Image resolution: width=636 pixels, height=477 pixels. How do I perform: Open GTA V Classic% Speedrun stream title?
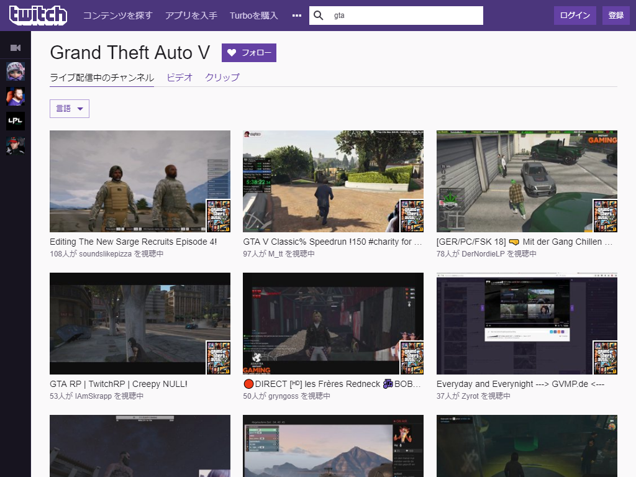point(332,242)
